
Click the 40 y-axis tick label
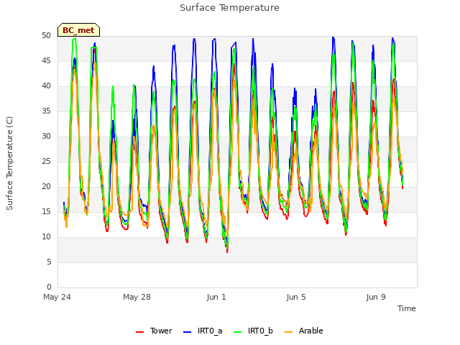46,86
